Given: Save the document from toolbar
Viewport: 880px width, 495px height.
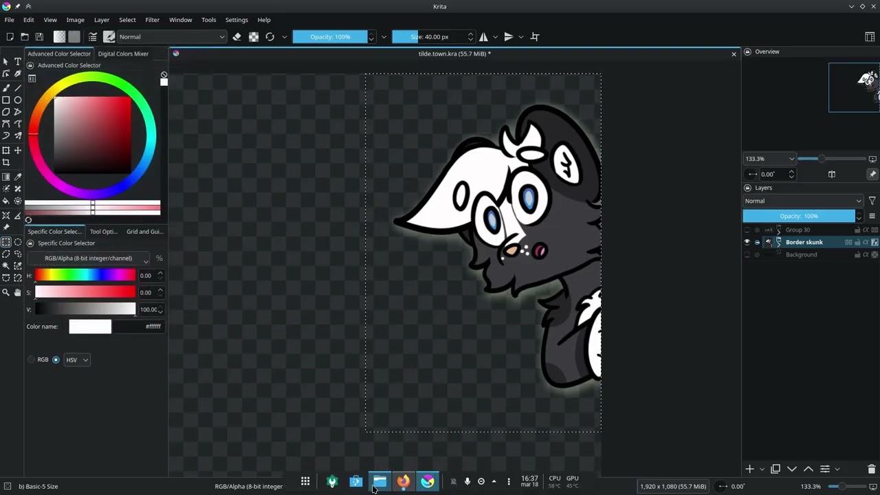Looking at the screenshot, I should [39, 36].
